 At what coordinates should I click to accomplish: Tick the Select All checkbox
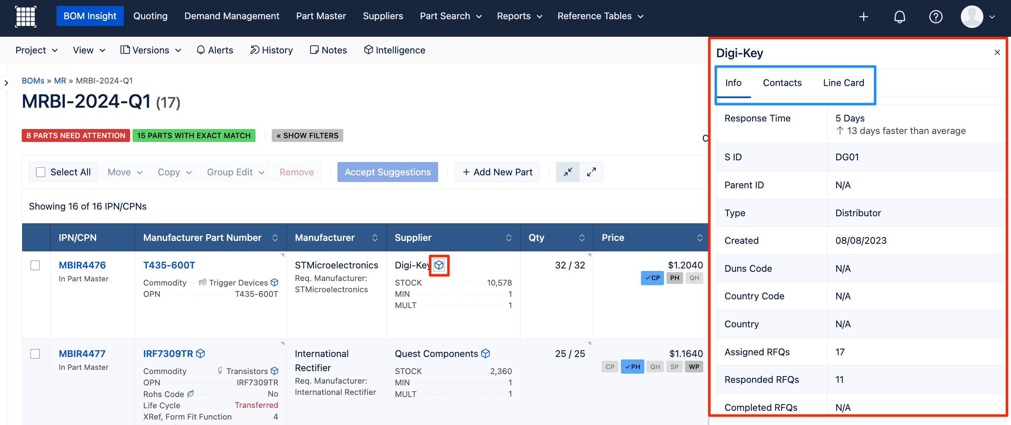tap(41, 172)
